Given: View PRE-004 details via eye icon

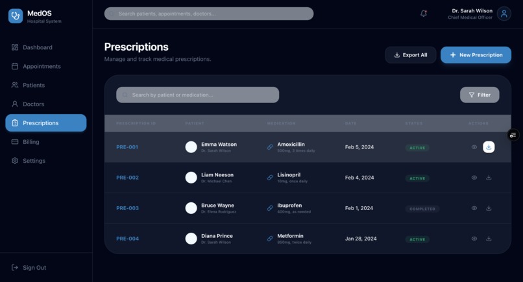Looking at the screenshot, I should pos(474,239).
